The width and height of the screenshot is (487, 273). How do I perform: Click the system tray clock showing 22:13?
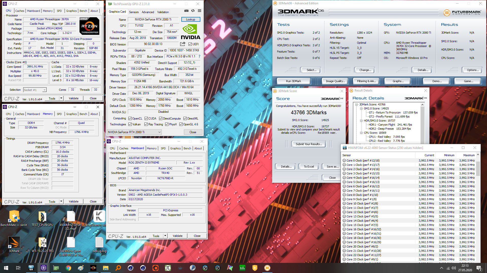coord(465,268)
